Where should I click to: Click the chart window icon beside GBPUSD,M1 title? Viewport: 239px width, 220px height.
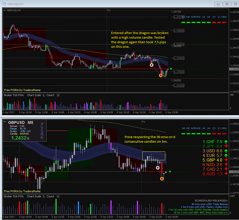coord(4,4)
